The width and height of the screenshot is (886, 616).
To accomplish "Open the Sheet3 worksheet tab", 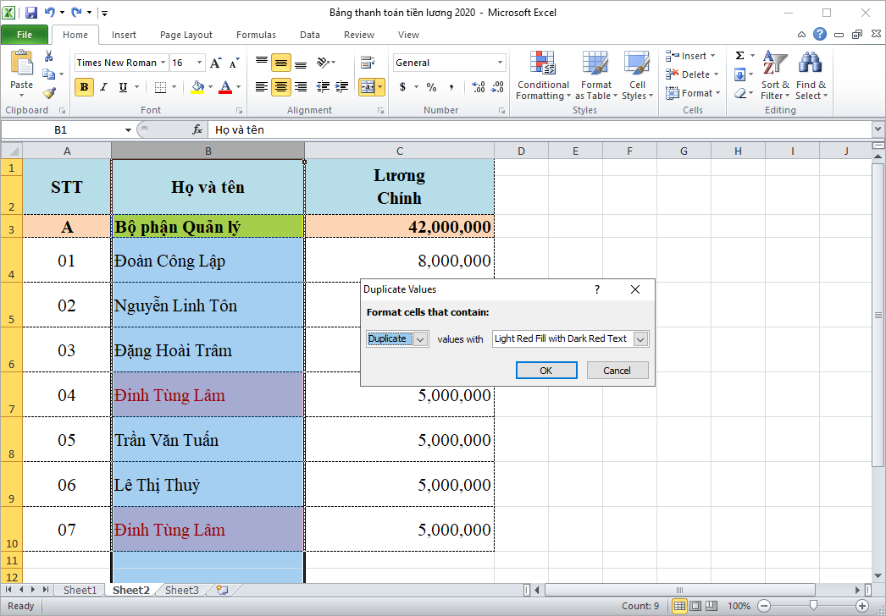I will pyautogui.click(x=181, y=590).
